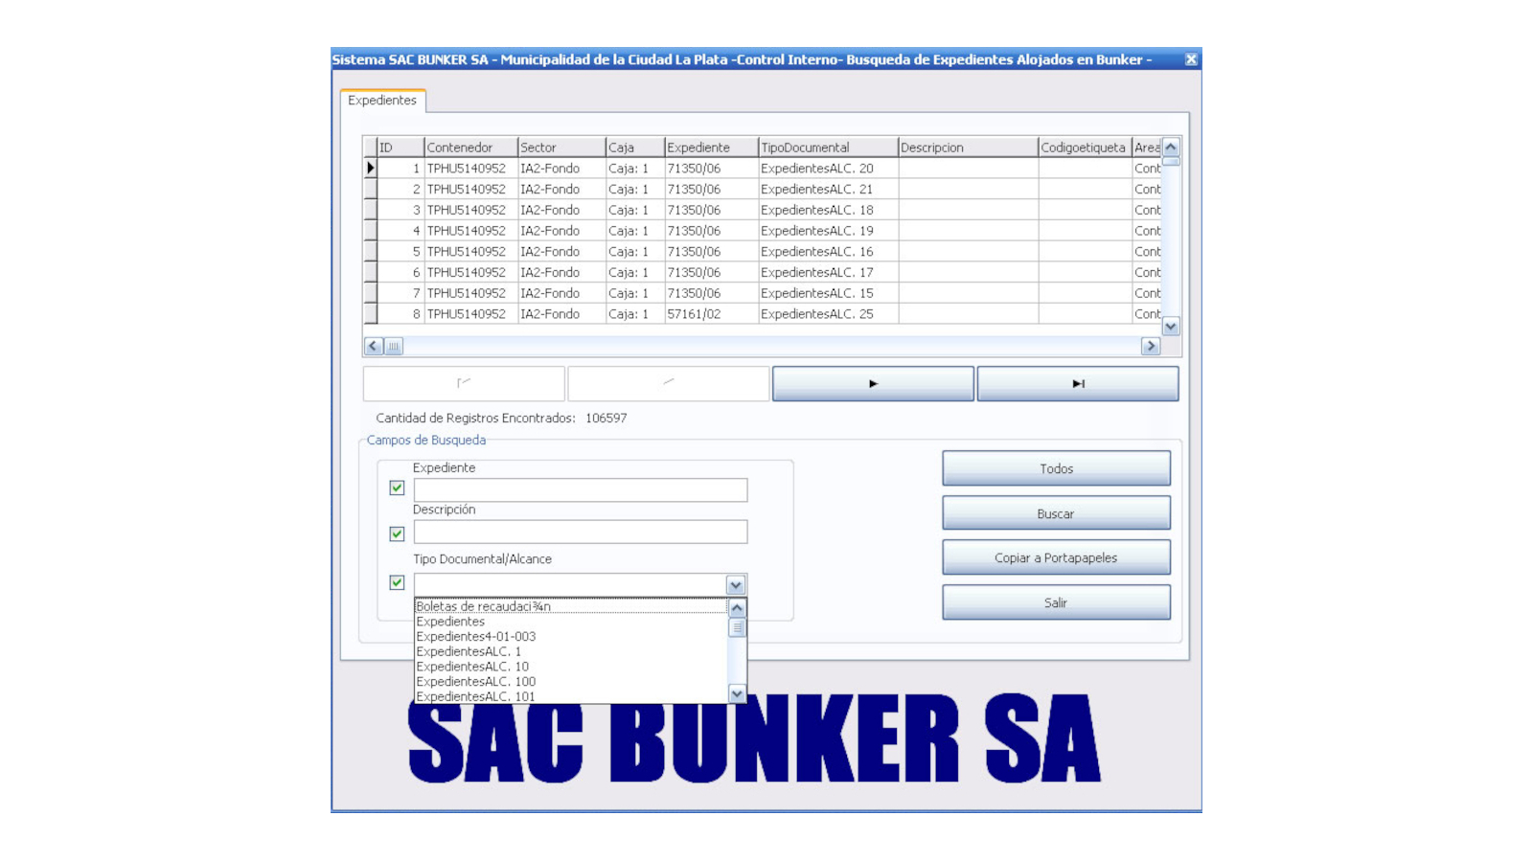Viewport: 1533px width, 862px height.
Task: Switch to the Expedientes tab
Action: point(382,101)
